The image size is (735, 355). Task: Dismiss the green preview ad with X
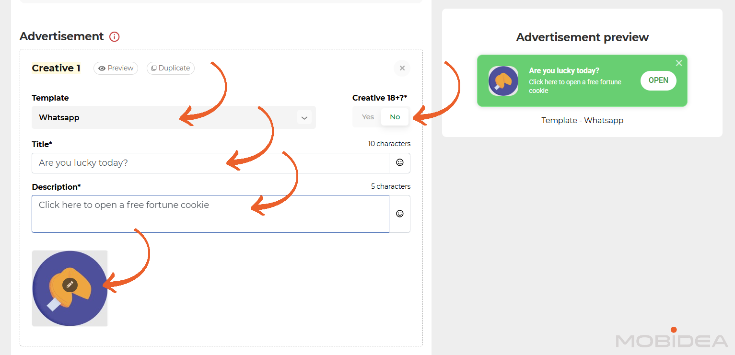(678, 63)
